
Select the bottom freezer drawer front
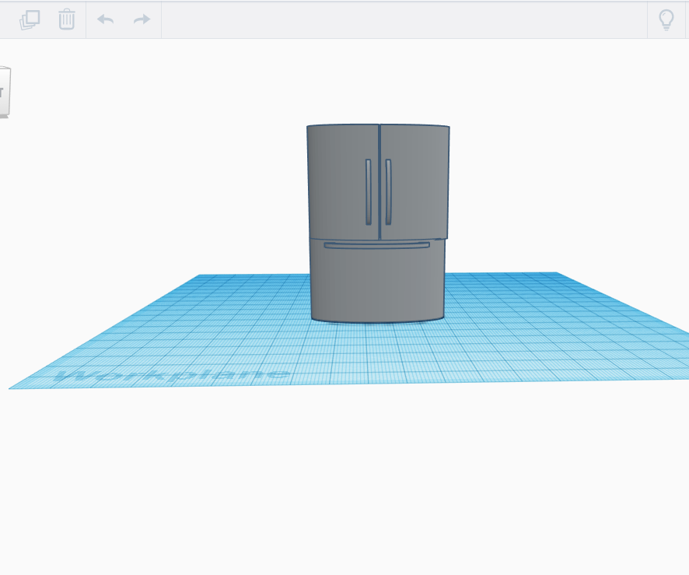(x=377, y=284)
